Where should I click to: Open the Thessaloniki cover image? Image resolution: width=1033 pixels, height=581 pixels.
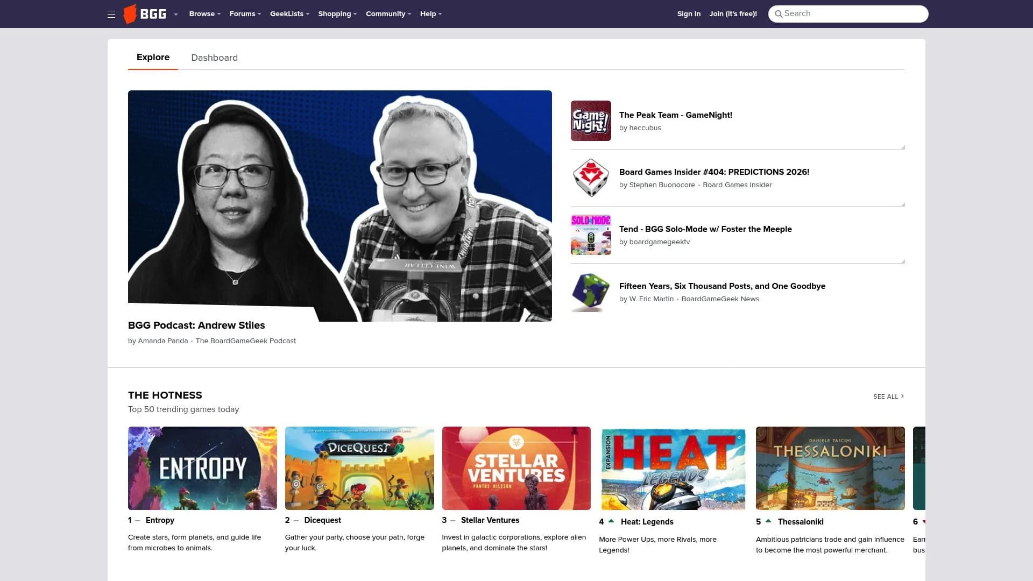pos(830,468)
